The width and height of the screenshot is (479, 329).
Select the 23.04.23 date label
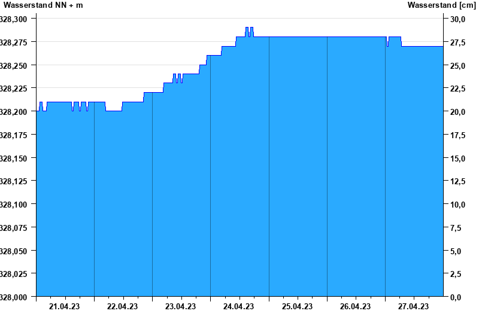click(x=180, y=306)
